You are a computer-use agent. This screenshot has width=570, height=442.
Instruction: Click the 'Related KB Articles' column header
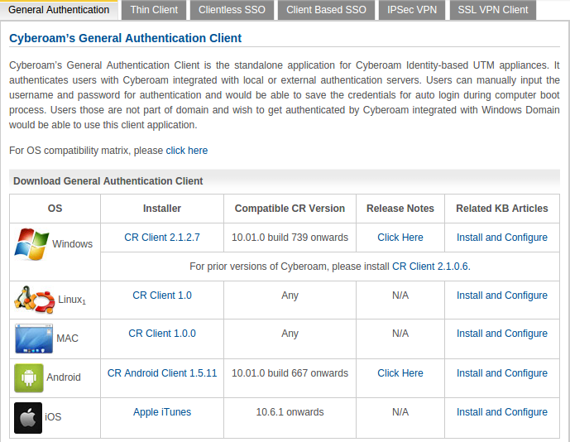point(502,209)
